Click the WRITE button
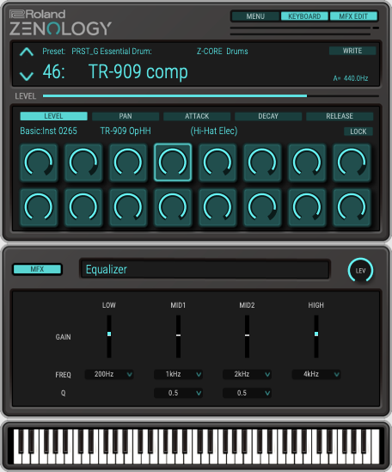The height and width of the screenshot is (472, 392). point(352,51)
